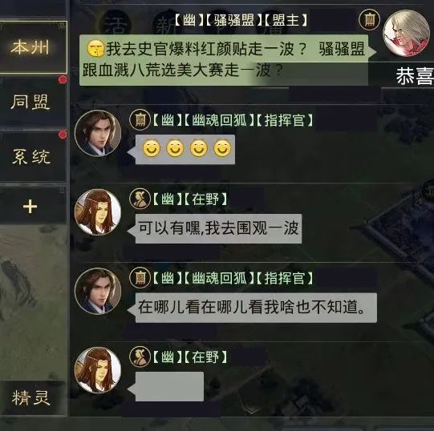Open the white-haired 盟主 avatar in red
Image resolution: width=434 pixels, height=431 pixels.
click(406, 33)
